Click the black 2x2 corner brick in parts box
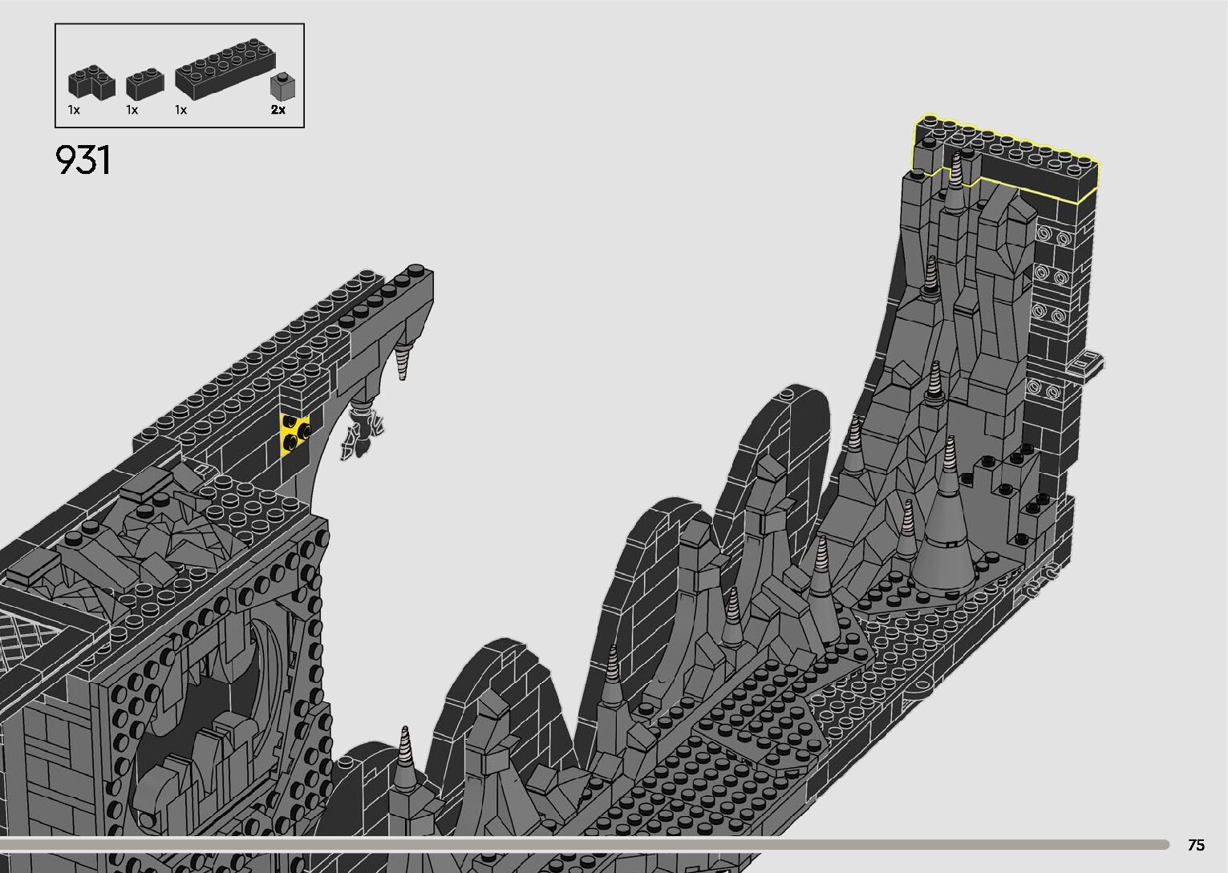 (91, 83)
